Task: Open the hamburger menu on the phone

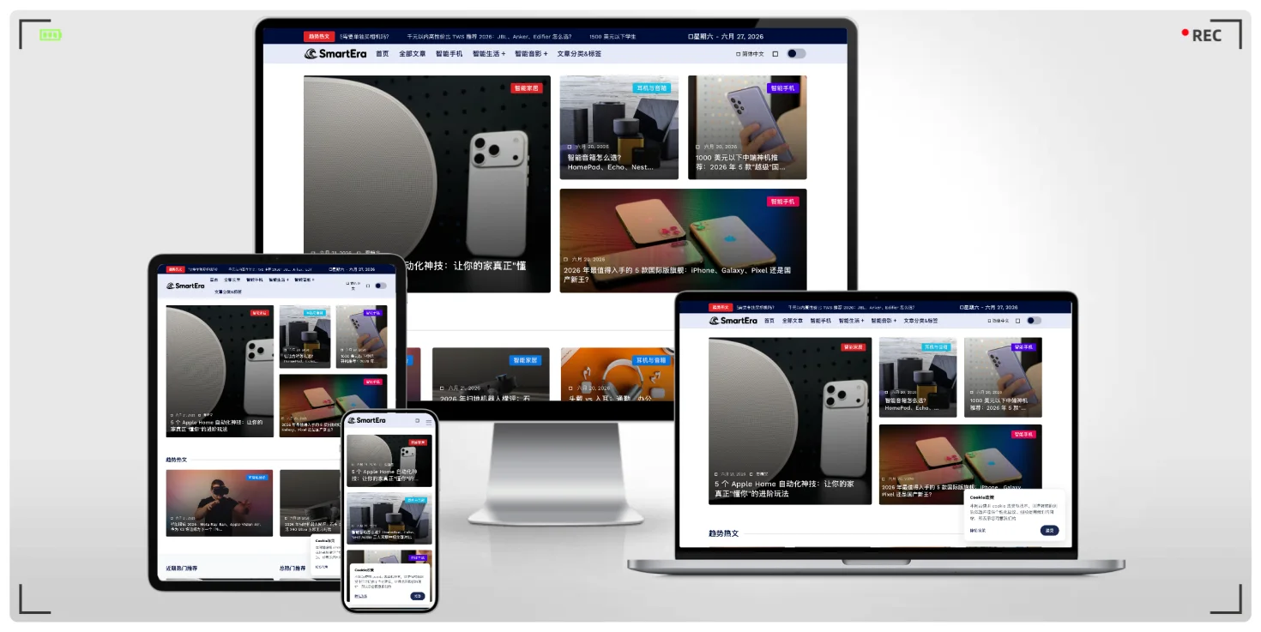Action: click(429, 421)
